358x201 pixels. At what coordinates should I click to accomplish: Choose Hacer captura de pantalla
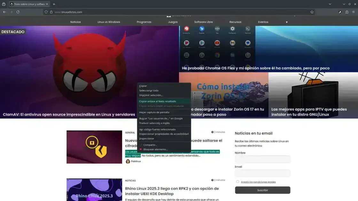pos(164,112)
